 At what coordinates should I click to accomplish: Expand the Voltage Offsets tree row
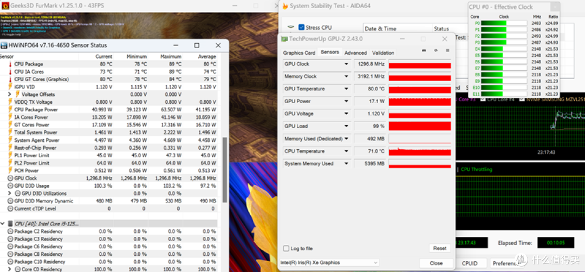pos(10,95)
